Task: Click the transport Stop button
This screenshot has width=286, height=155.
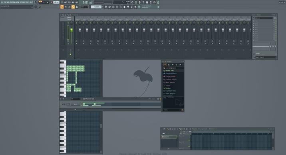Action: [x=48, y=2]
